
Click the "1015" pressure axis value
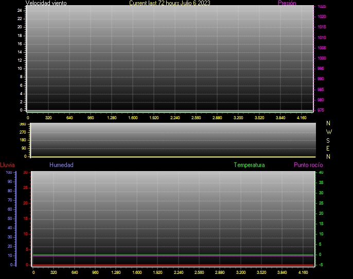coord(322,27)
